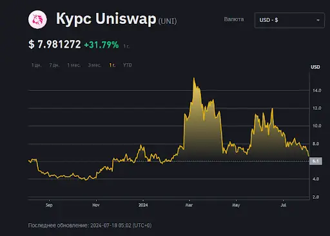Click the $ 7.981272 price value
This screenshot has width=330, height=236.
click(55, 44)
